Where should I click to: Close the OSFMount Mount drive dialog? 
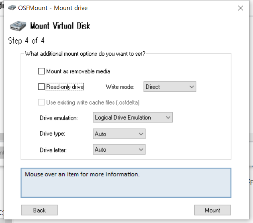click(x=241, y=8)
